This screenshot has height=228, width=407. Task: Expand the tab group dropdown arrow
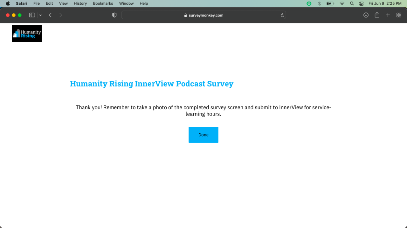tap(40, 15)
